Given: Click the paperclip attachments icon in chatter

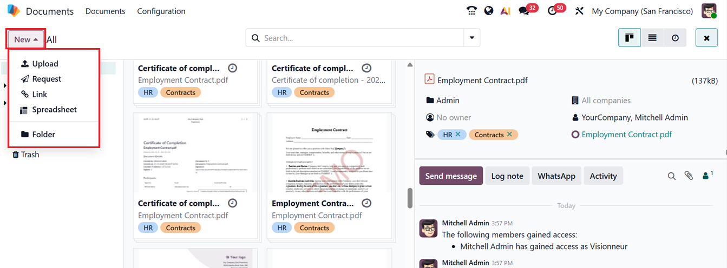Looking at the screenshot, I should (x=689, y=176).
